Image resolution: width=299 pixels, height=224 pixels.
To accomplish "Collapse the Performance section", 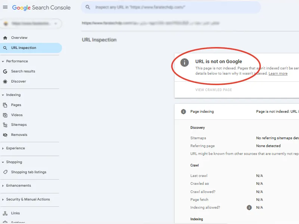I will coord(3,61).
